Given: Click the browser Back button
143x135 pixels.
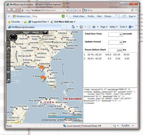Looking at the screenshot, I should coord(9,10).
